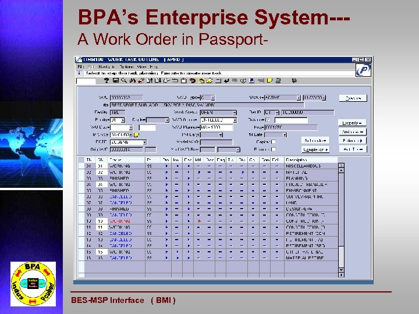Click the yellow note icon beside In Service date
Viewport: 419px width, 314px height.
click(136, 135)
